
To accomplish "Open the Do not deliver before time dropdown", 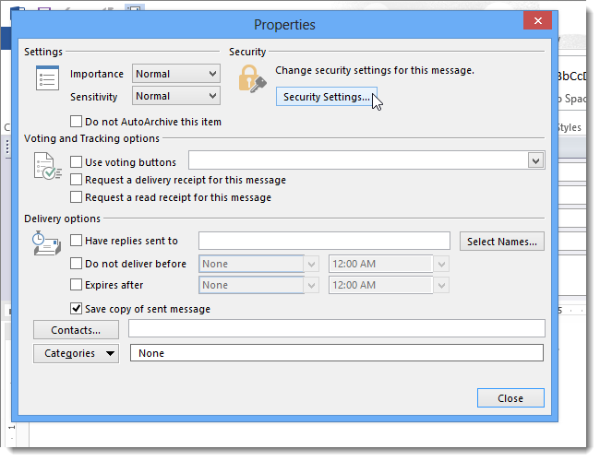I will [441, 264].
